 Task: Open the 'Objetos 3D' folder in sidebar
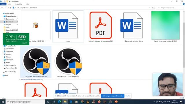tap(9, 60)
